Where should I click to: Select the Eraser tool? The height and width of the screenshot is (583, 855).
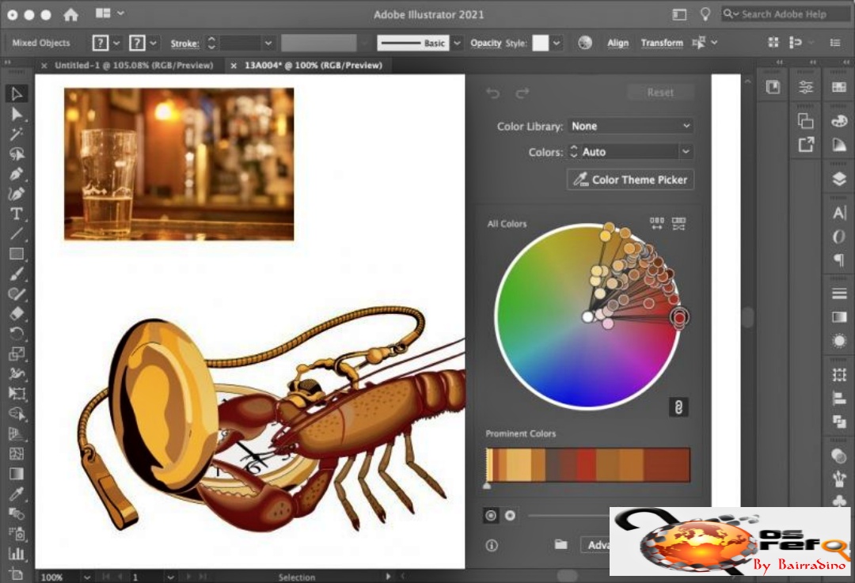click(x=17, y=314)
